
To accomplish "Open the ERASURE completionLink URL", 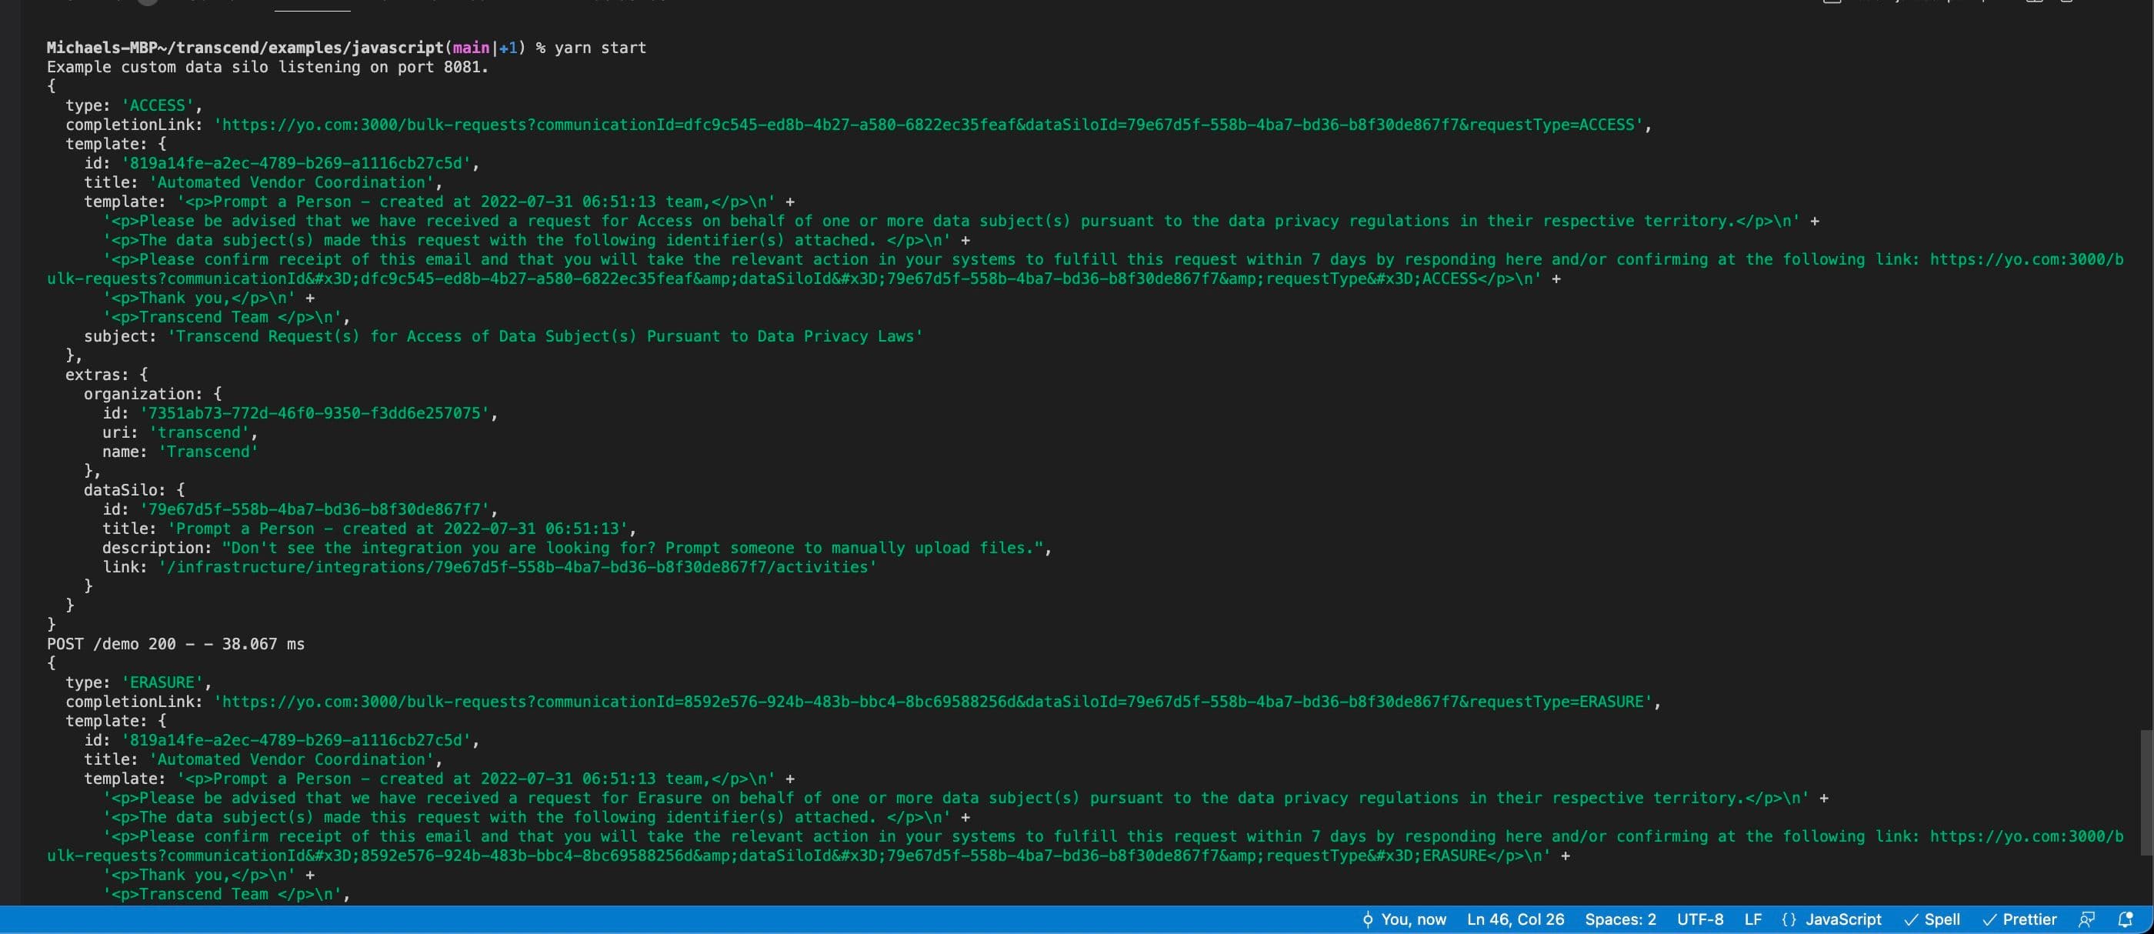I will pos(932,702).
